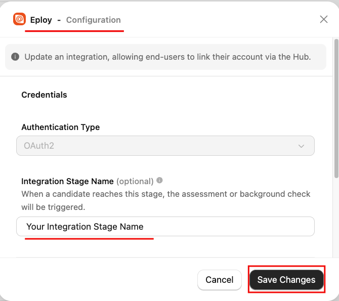Click info icon beside Integration Stage Name
The height and width of the screenshot is (301, 339).
tap(160, 181)
